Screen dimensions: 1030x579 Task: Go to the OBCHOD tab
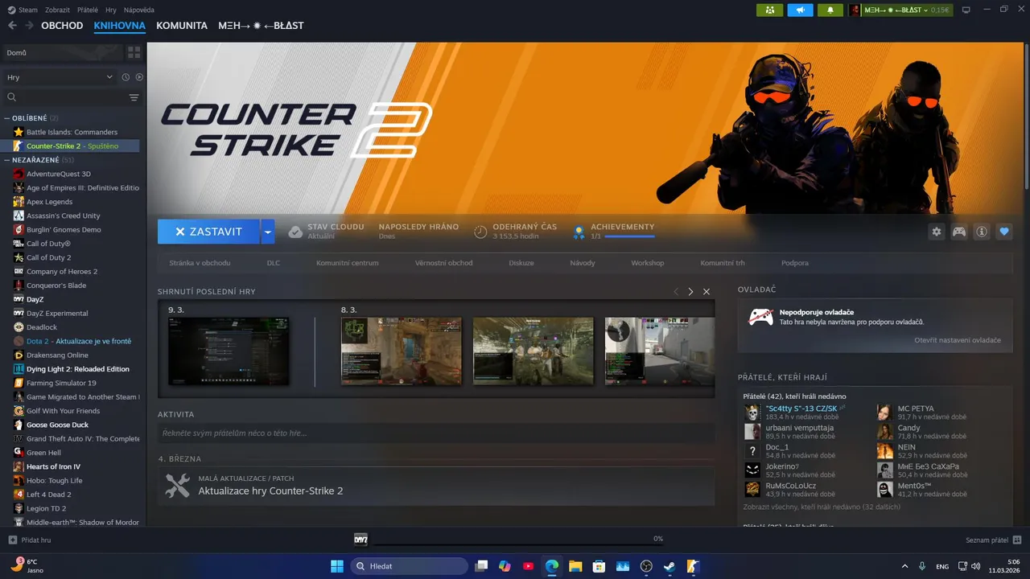pos(62,26)
